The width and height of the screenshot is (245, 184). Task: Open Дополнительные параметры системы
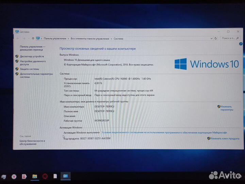36,75
